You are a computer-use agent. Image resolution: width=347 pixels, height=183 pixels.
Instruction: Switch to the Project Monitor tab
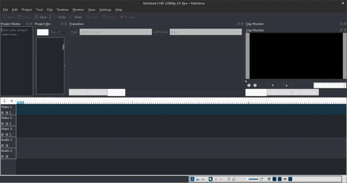click(279, 93)
